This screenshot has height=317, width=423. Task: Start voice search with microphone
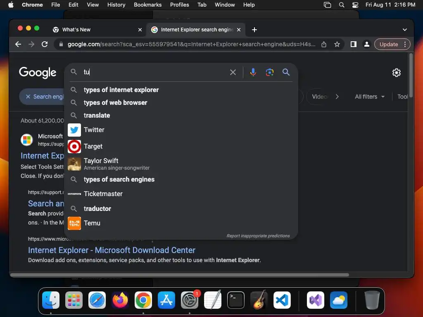pos(253,72)
